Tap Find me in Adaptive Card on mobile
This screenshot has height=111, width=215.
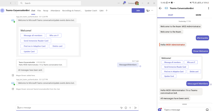click(x=174, y=71)
